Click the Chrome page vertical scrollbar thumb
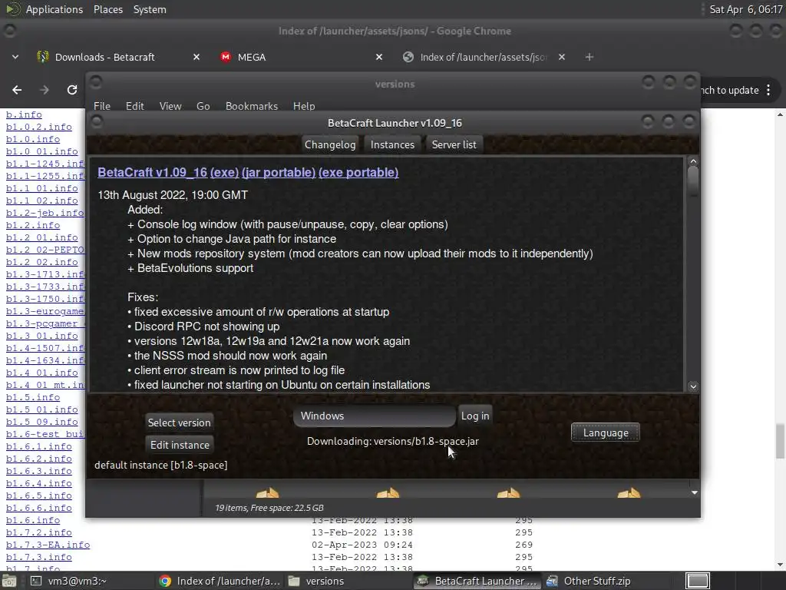The height and width of the screenshot is (590, 786). [780, 441]
